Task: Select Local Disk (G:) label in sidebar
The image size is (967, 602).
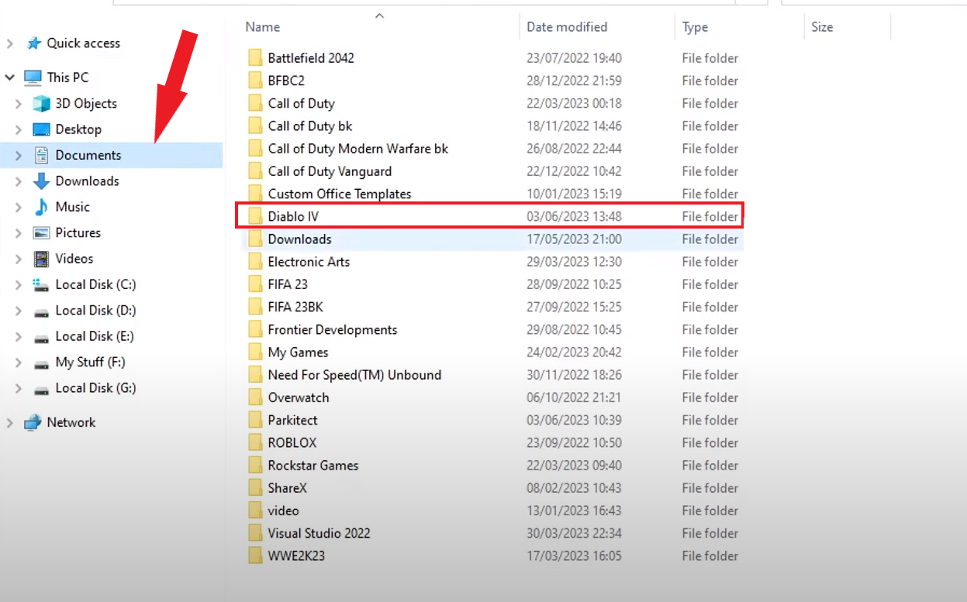Action: (x=95, y=388)
